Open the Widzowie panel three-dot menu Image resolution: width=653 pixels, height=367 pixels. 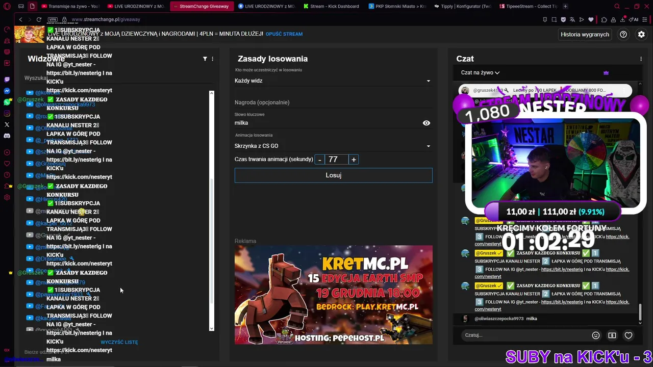[213, 59]
